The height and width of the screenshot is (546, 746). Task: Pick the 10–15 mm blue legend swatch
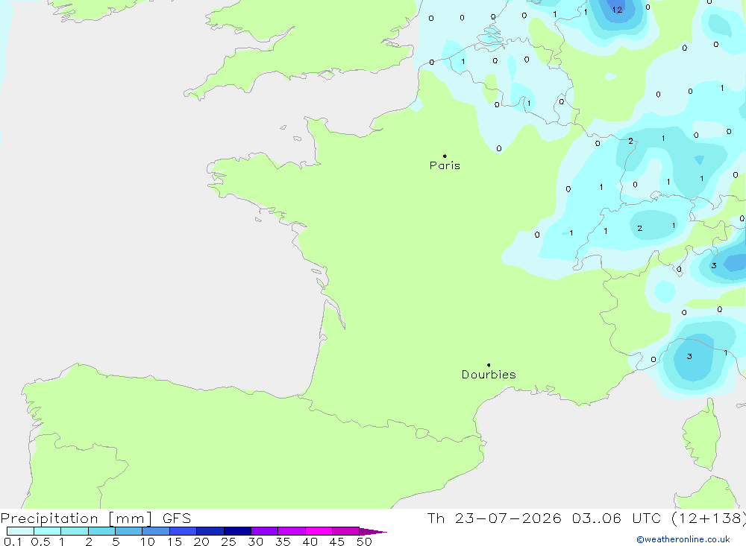(156, 531)
